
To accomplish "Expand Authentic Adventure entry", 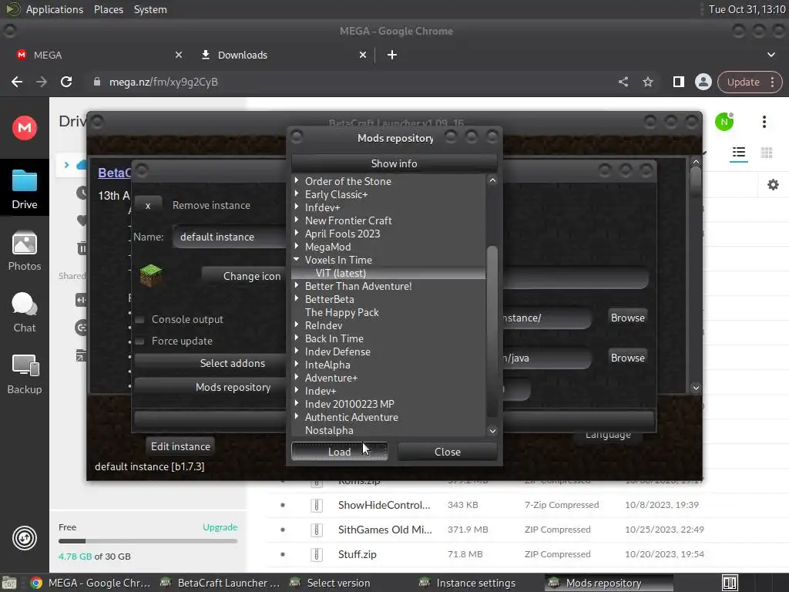I will 297,416.
